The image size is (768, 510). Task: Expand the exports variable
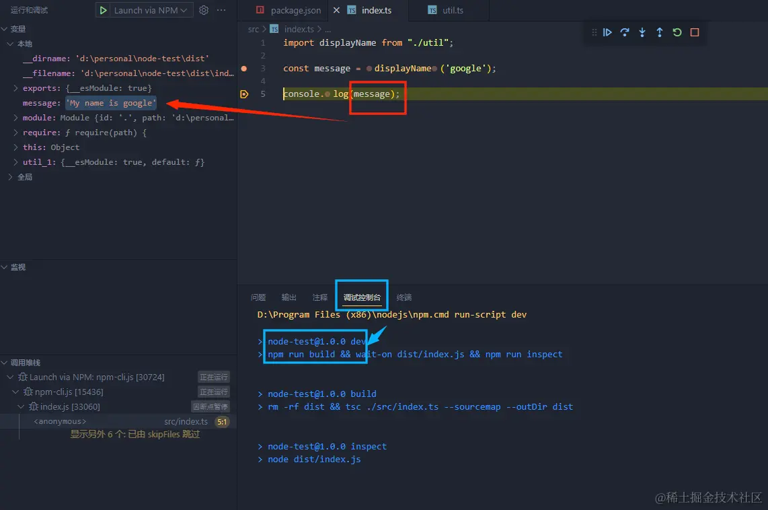tap(15, 88)
